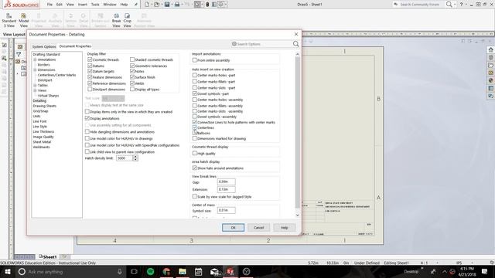Click the Standard 3 View tool
This screenshot has width=495, height=278.
click(9, 20)
